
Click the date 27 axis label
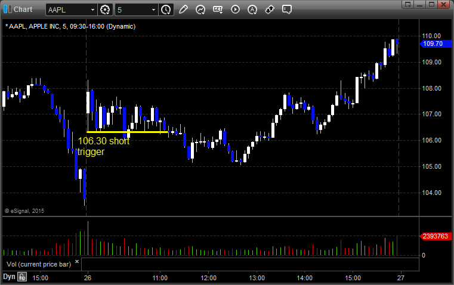pyautogui.click(x=401, y=278)
